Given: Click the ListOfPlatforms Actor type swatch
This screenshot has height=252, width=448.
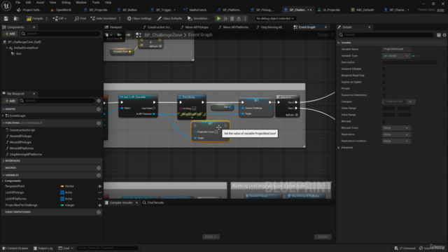Looking at the screenshot, I should 62,199.
